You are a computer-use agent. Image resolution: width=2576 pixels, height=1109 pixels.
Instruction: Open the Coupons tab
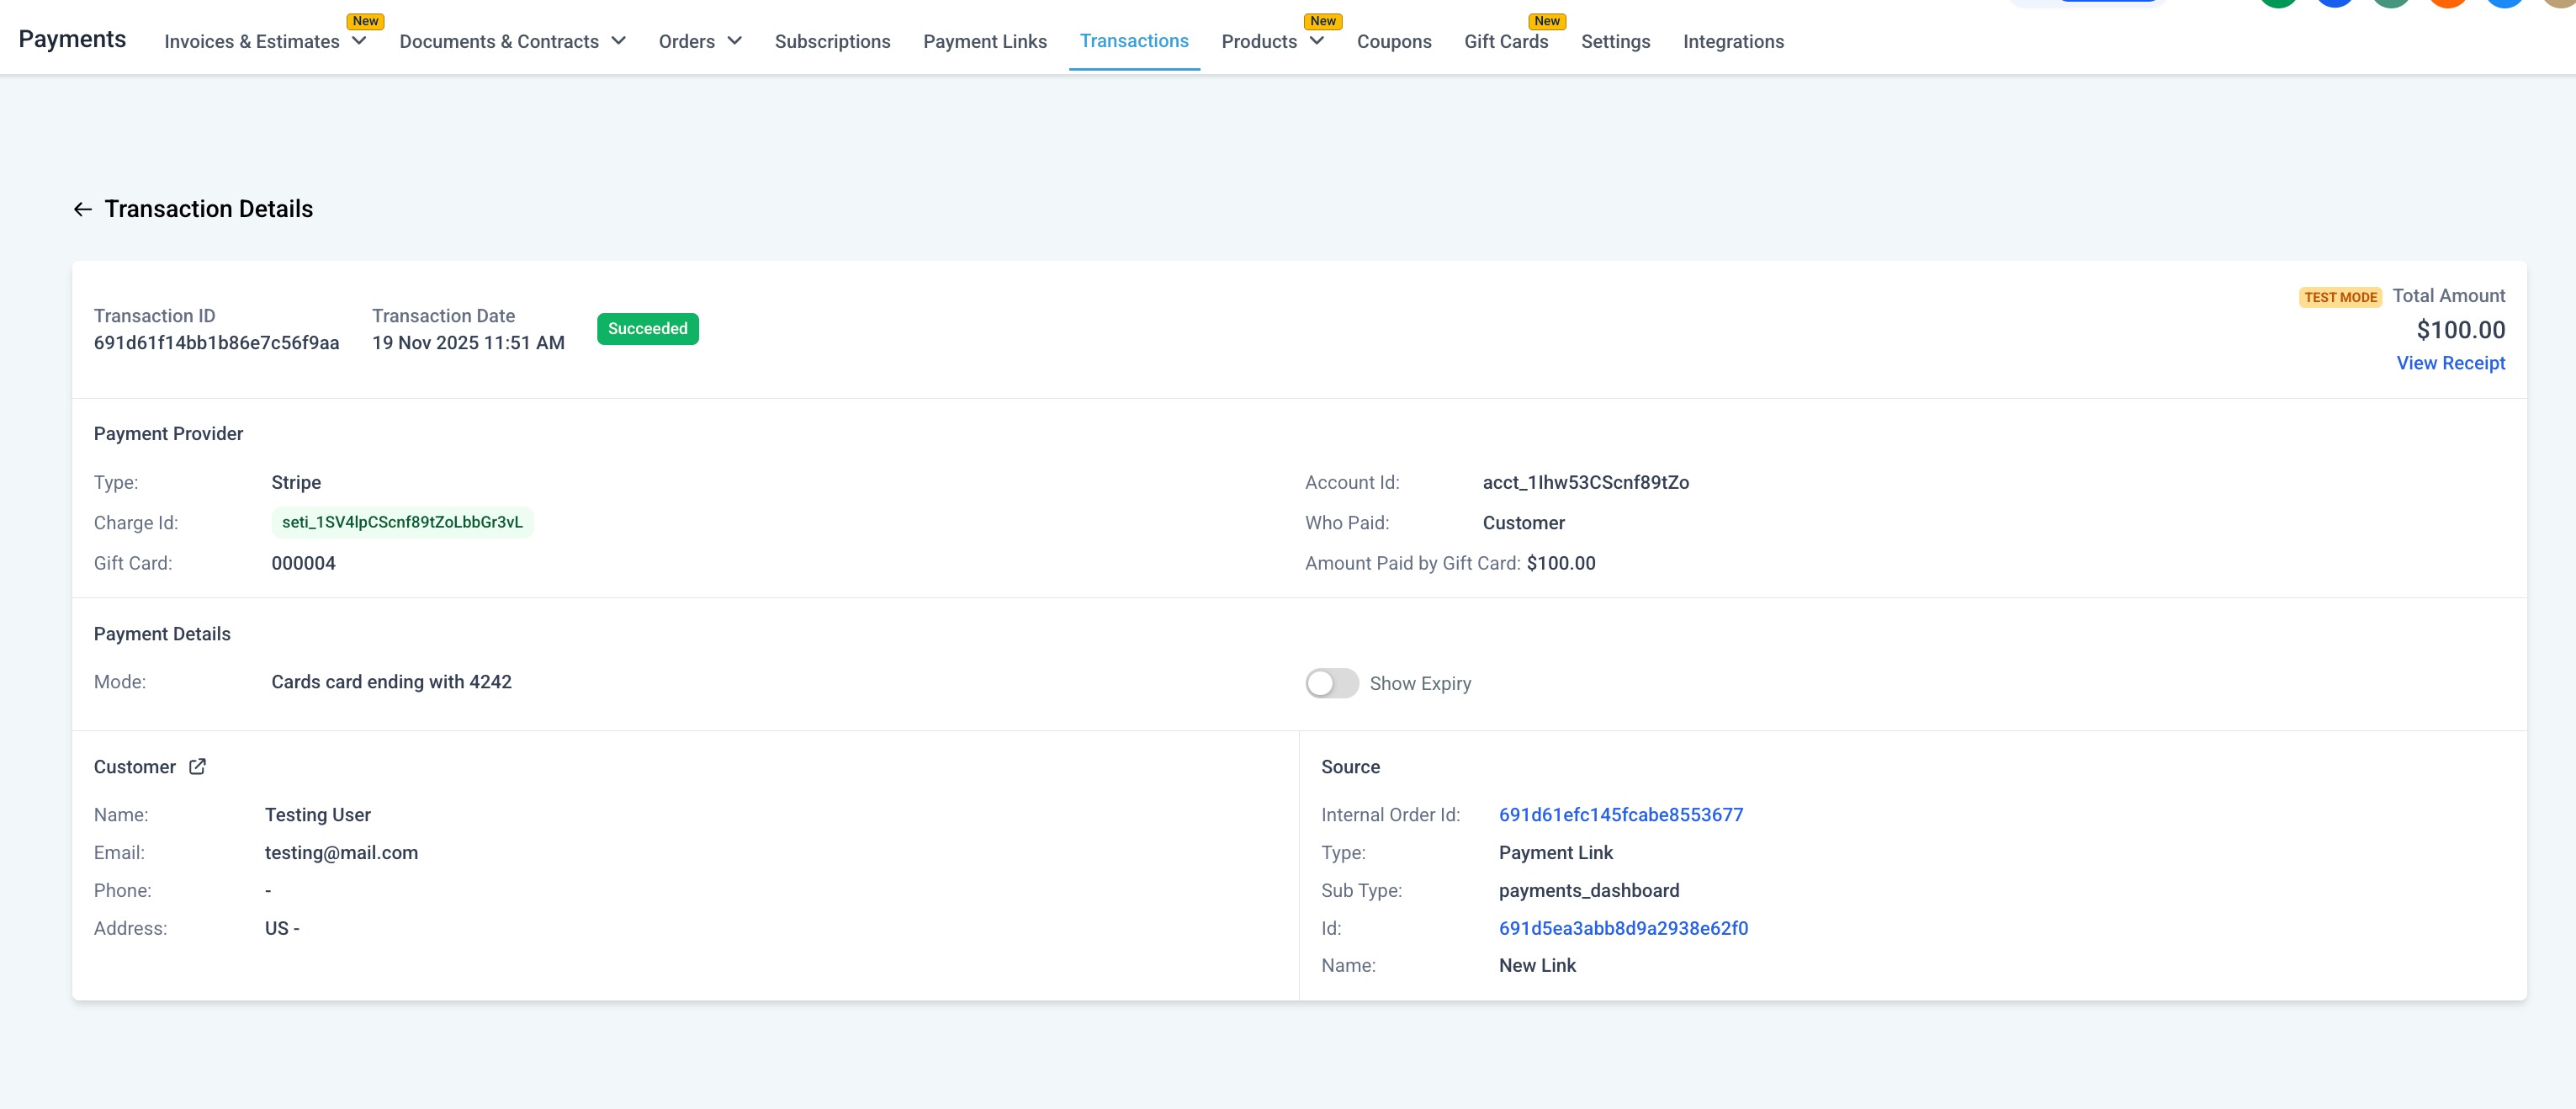[1393, 41]
